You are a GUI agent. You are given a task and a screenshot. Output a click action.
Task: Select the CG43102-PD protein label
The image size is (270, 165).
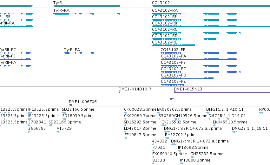coord(174,75)
